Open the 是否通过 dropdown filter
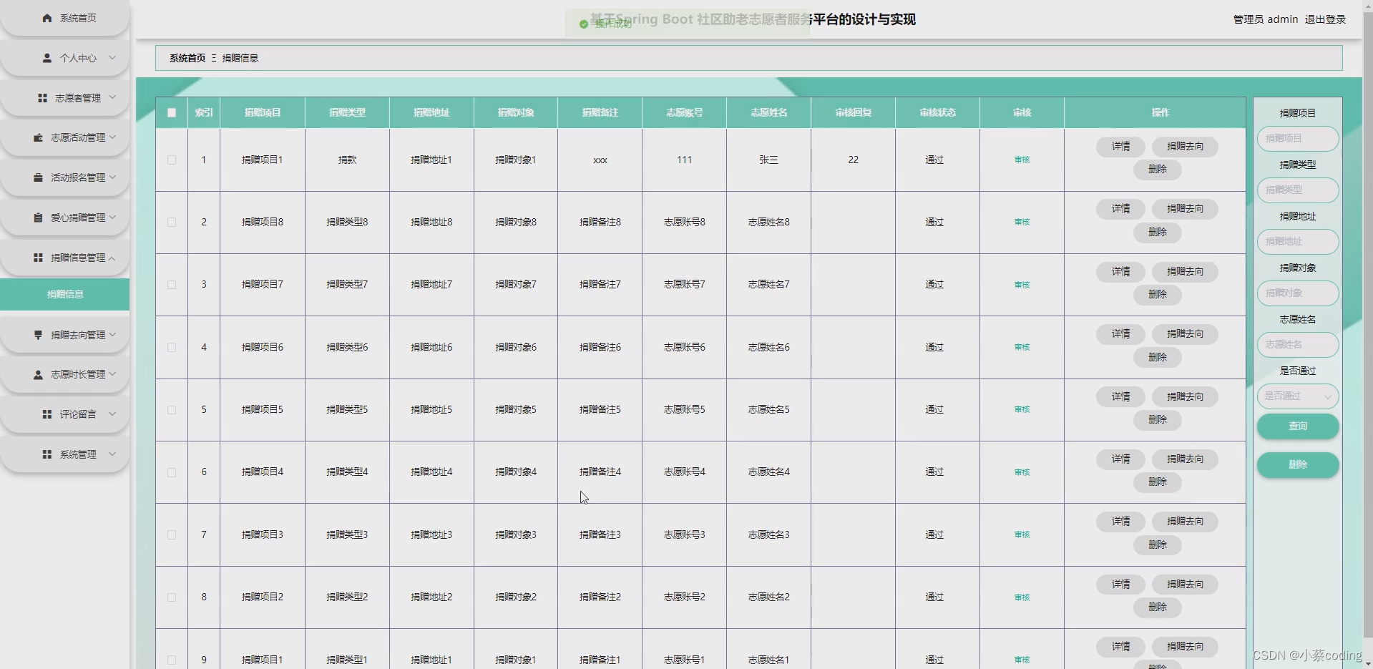This screenshot has width=1373, height=669. point(1298,396)
